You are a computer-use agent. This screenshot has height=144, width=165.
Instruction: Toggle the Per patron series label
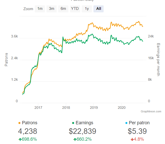(139, 123)
